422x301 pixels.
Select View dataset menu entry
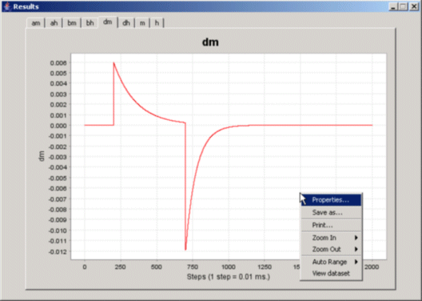tap(331, 274)
